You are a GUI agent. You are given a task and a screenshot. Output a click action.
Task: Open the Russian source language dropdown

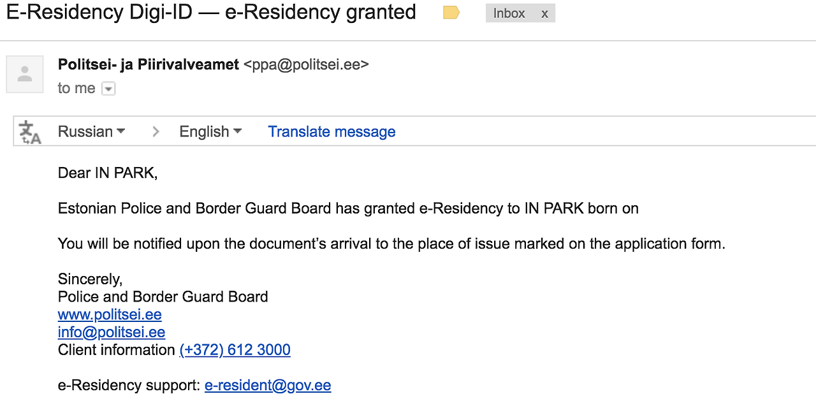pyautogui.click(x=91, y=131)
